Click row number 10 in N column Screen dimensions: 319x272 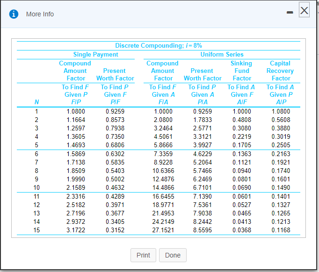(x=36, y=187)
